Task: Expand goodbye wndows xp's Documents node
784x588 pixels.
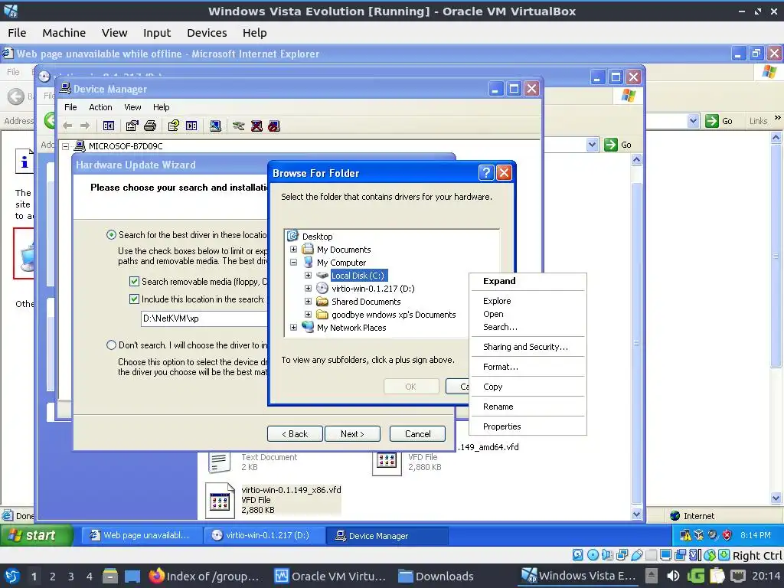Action: coord(308,314)
